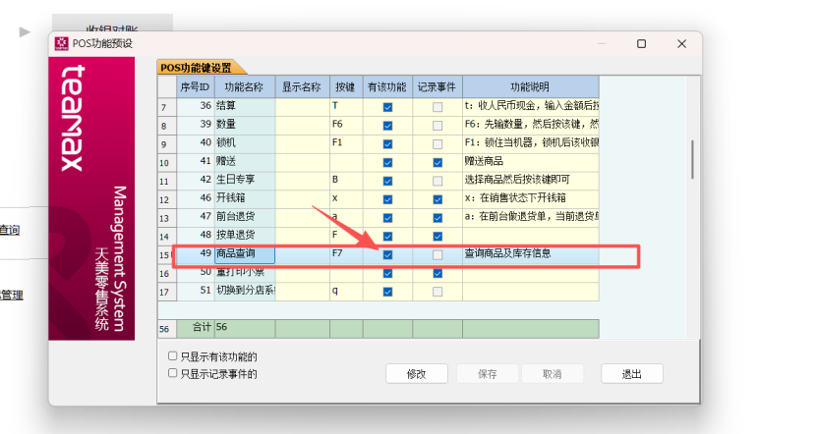Screen dimensions: 816x434
Task: Toggle 记录事件 checkbox for 锁机 row
Action: pyautogui.click(x=437, y=144)
